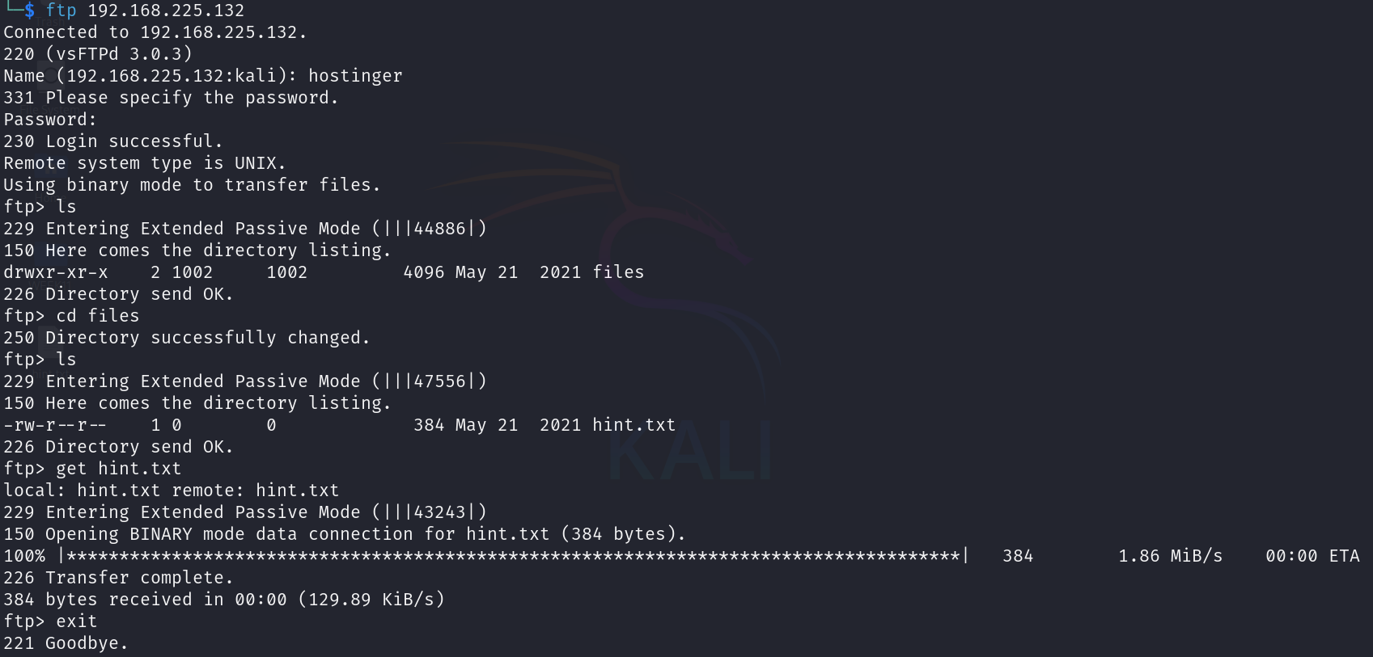Click the exit command at ftp prompt

click(x=77, y=621)
